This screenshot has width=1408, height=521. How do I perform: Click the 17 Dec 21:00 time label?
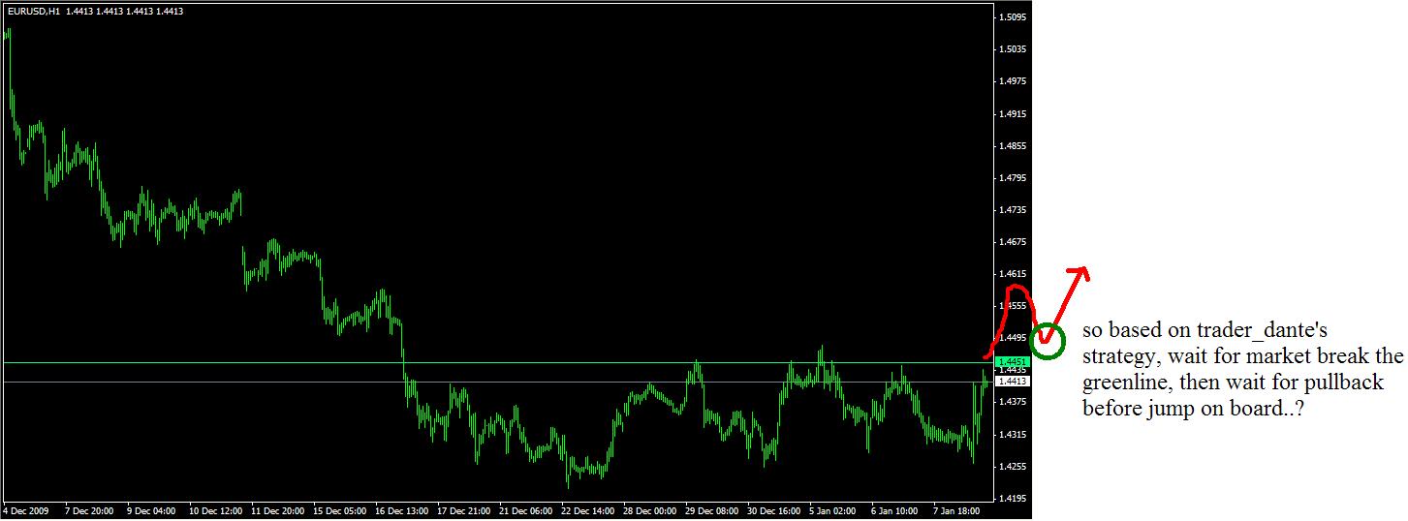pos(464,510)
